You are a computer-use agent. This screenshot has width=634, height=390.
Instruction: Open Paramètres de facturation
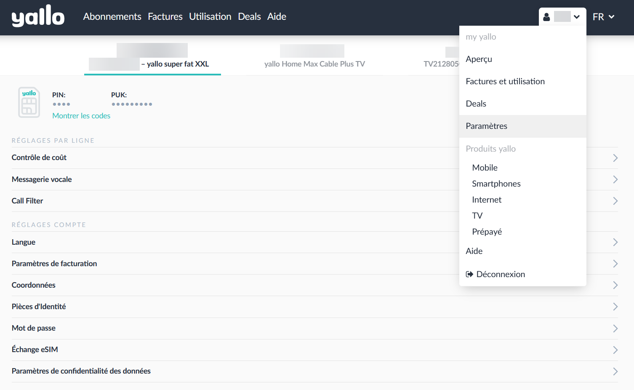click(315, 264)
